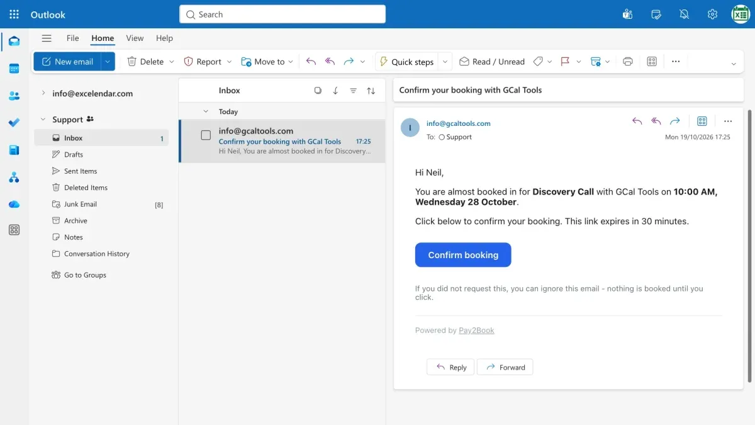Open Calendar in the left app rail
Viewport: 755px width, 425px height.
tap(14, 69)
